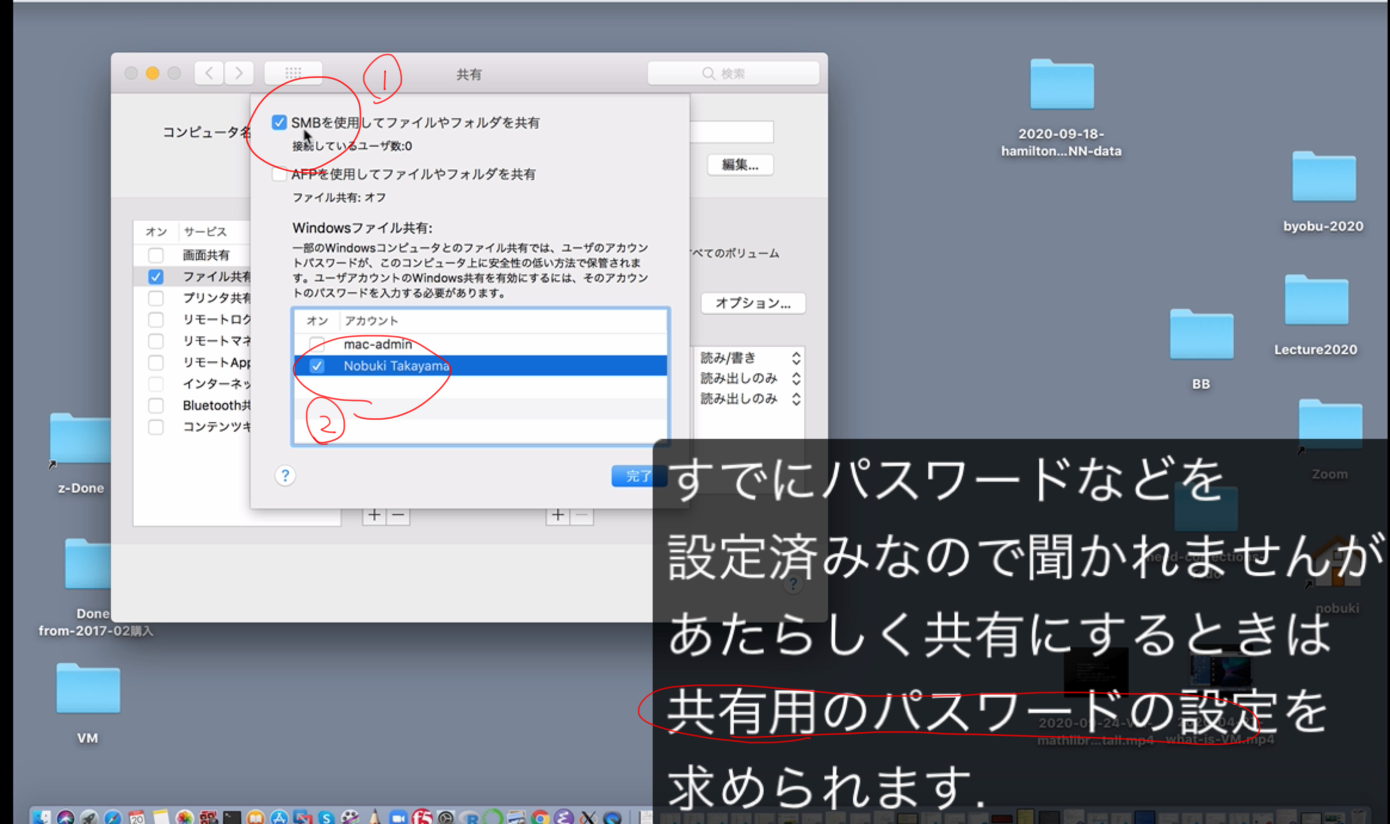Remove shared folder with left minus button
The width and height of the screenshot is (1390, 824).
tap(399, 515)
